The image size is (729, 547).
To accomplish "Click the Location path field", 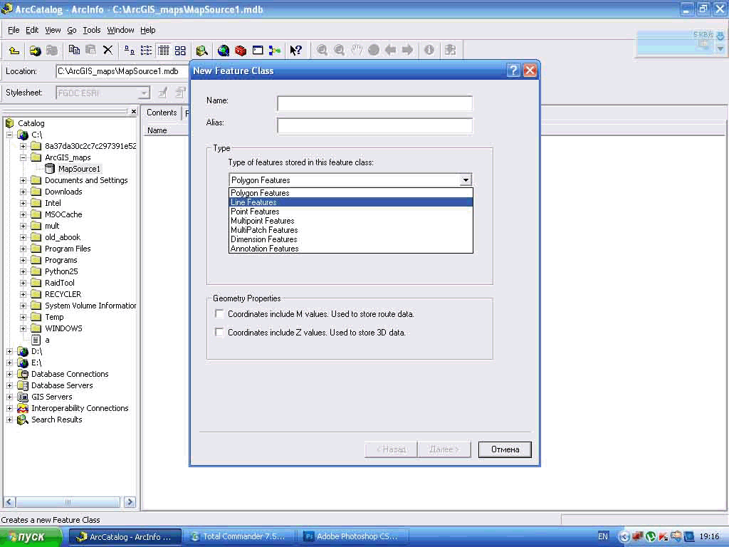I will click(x=122, y=71).
